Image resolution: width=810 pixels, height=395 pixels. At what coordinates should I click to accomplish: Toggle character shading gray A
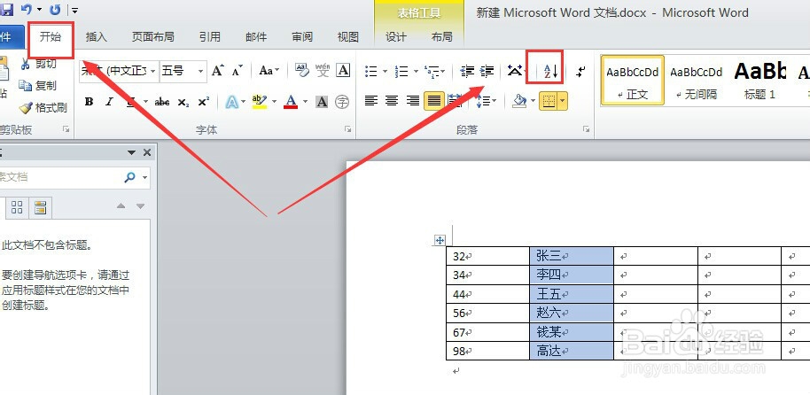322,102
